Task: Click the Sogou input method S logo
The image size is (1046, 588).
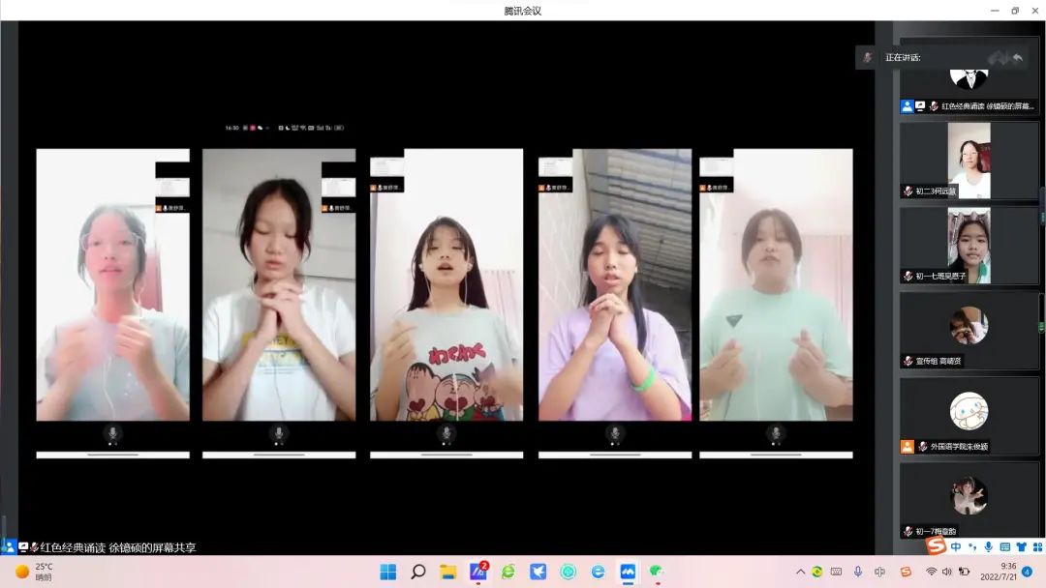Action: (x=936, y=546)
